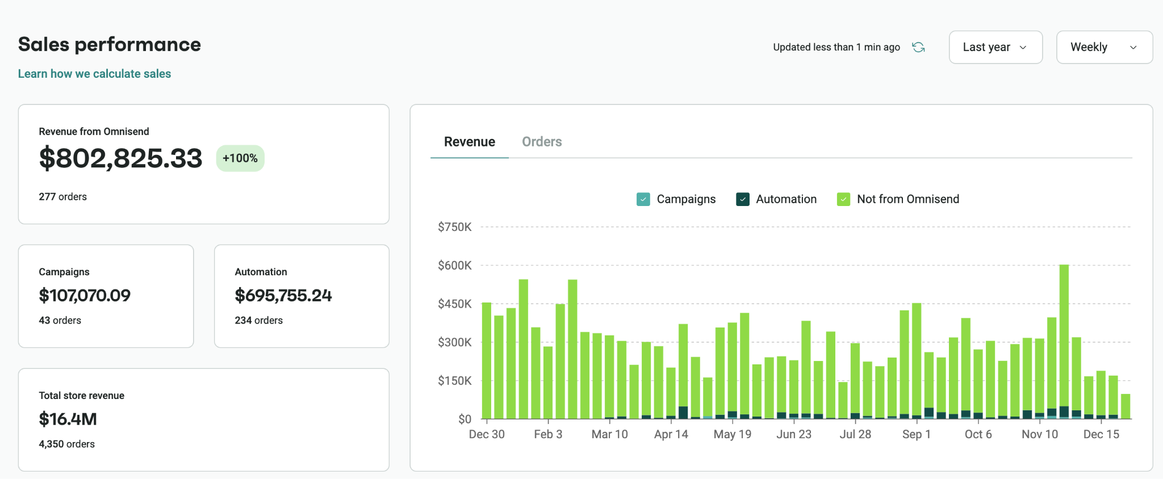Click the 234 orders text
Image resolution: width=1163 pixels, height=479 pixels.
pyautogui.click(x=258, y=321)
